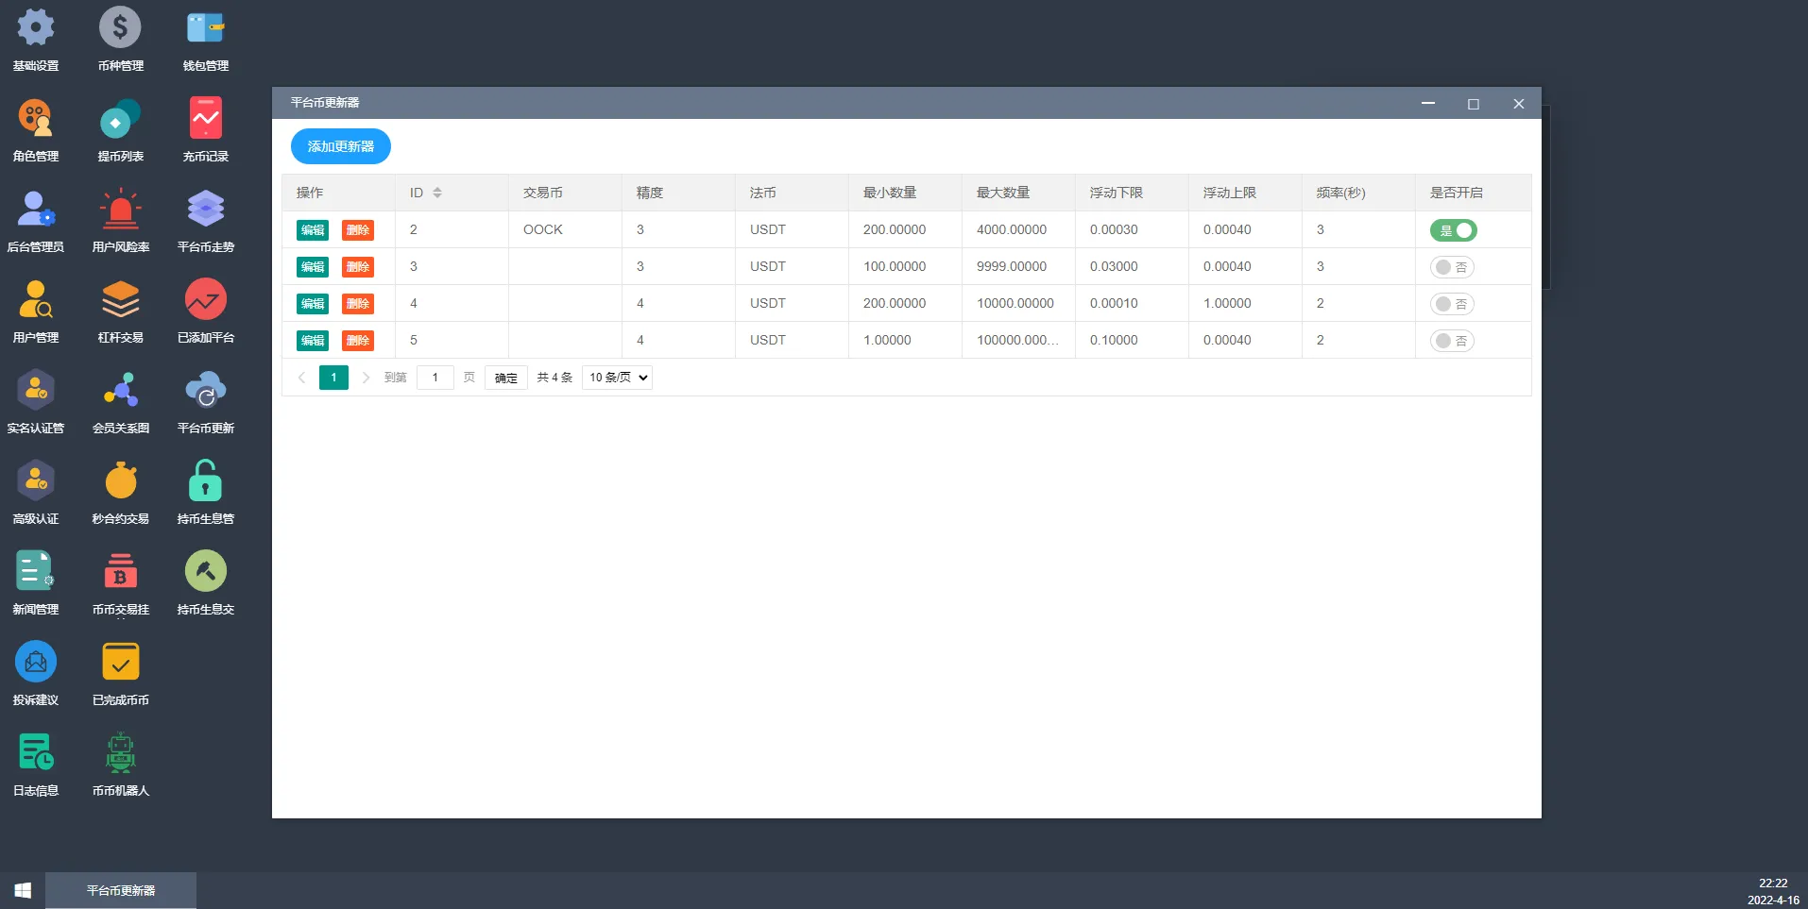This screenshot has height=909, width=1808.
Task: Open the 币种管理 icon
Action: point(120,38)
